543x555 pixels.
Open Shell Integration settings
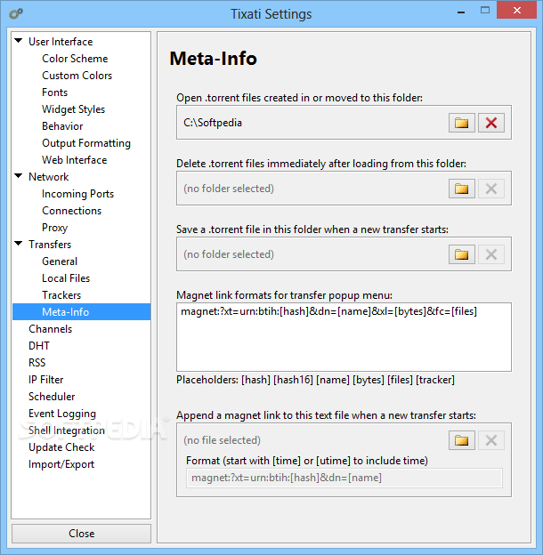[67, 430]
